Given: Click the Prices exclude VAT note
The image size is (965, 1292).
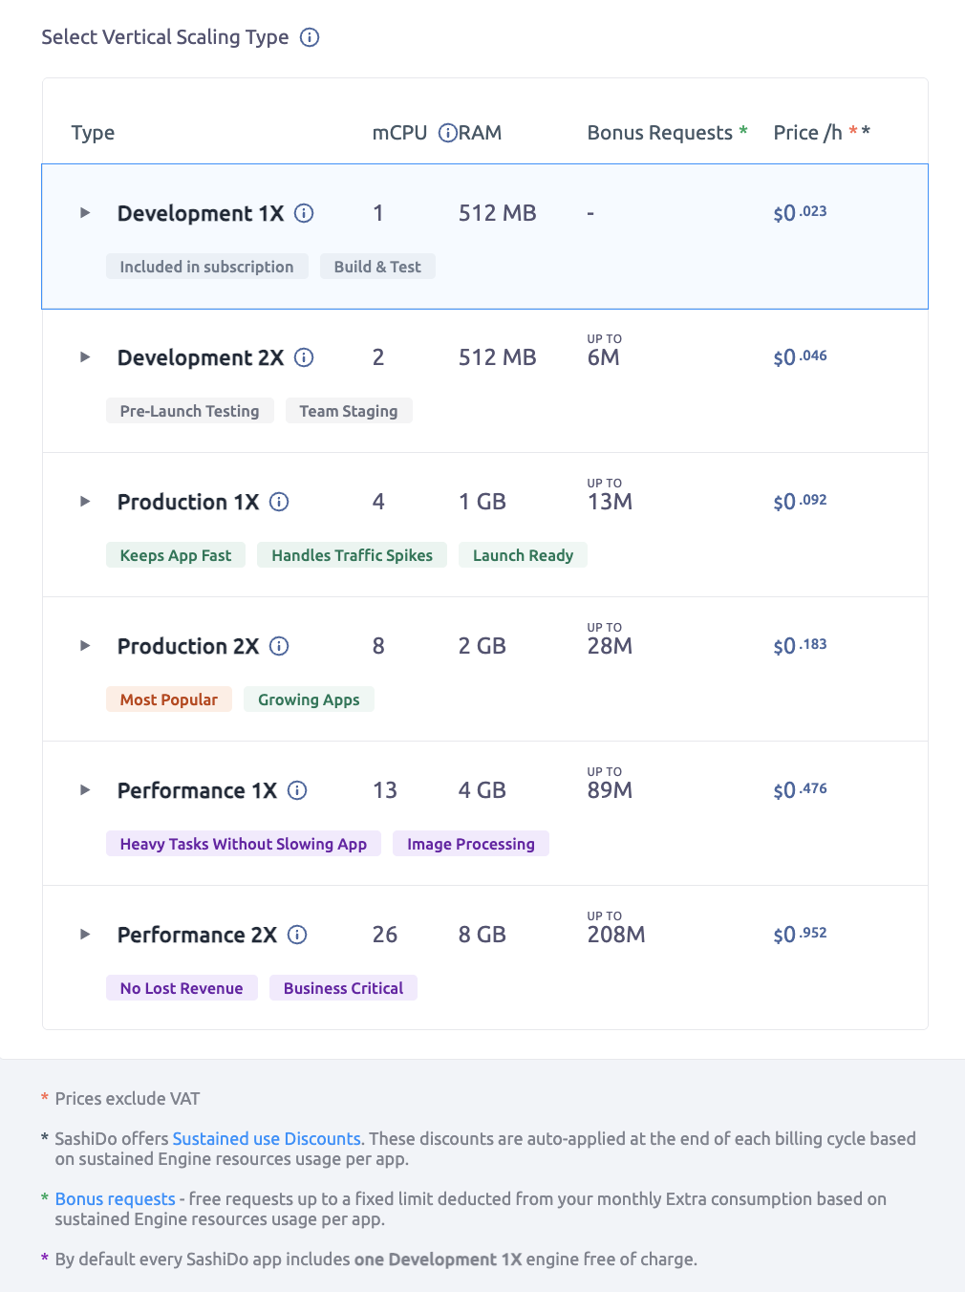Looking at the screenshot, I should [127, 1099].
